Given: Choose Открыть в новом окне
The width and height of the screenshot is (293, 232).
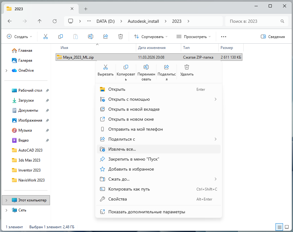Looking at the screenshot, I should (x=159, y=119).
